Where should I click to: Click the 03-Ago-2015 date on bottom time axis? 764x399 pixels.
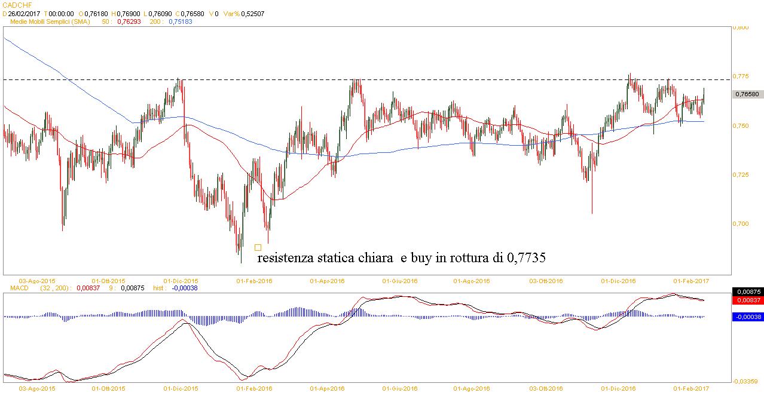38,388
